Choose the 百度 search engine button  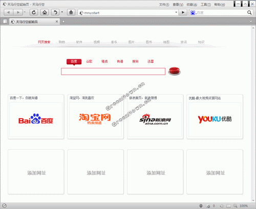click(x=74, y=61)
